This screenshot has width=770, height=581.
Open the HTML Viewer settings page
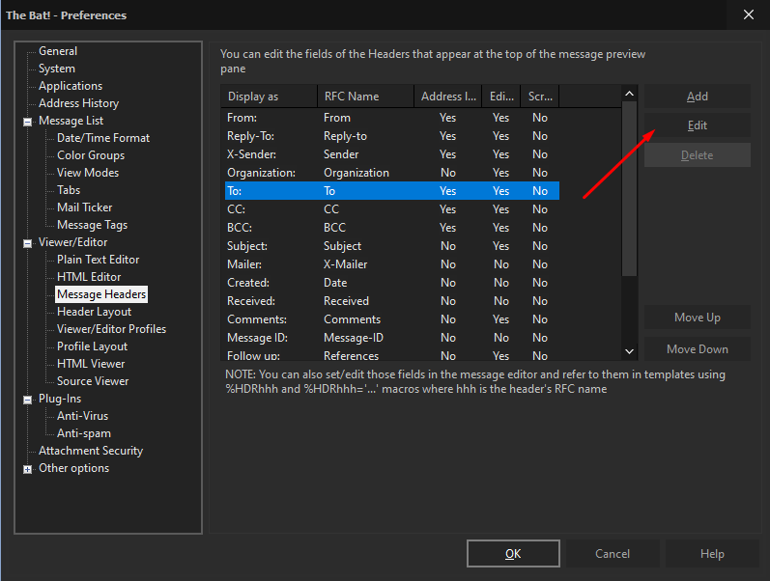tap(91, 364)
